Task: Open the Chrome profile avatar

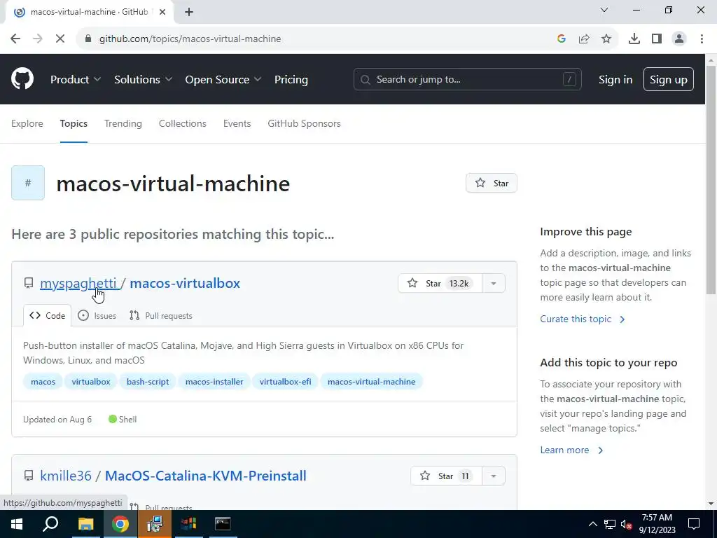Action: pos(679,39)
